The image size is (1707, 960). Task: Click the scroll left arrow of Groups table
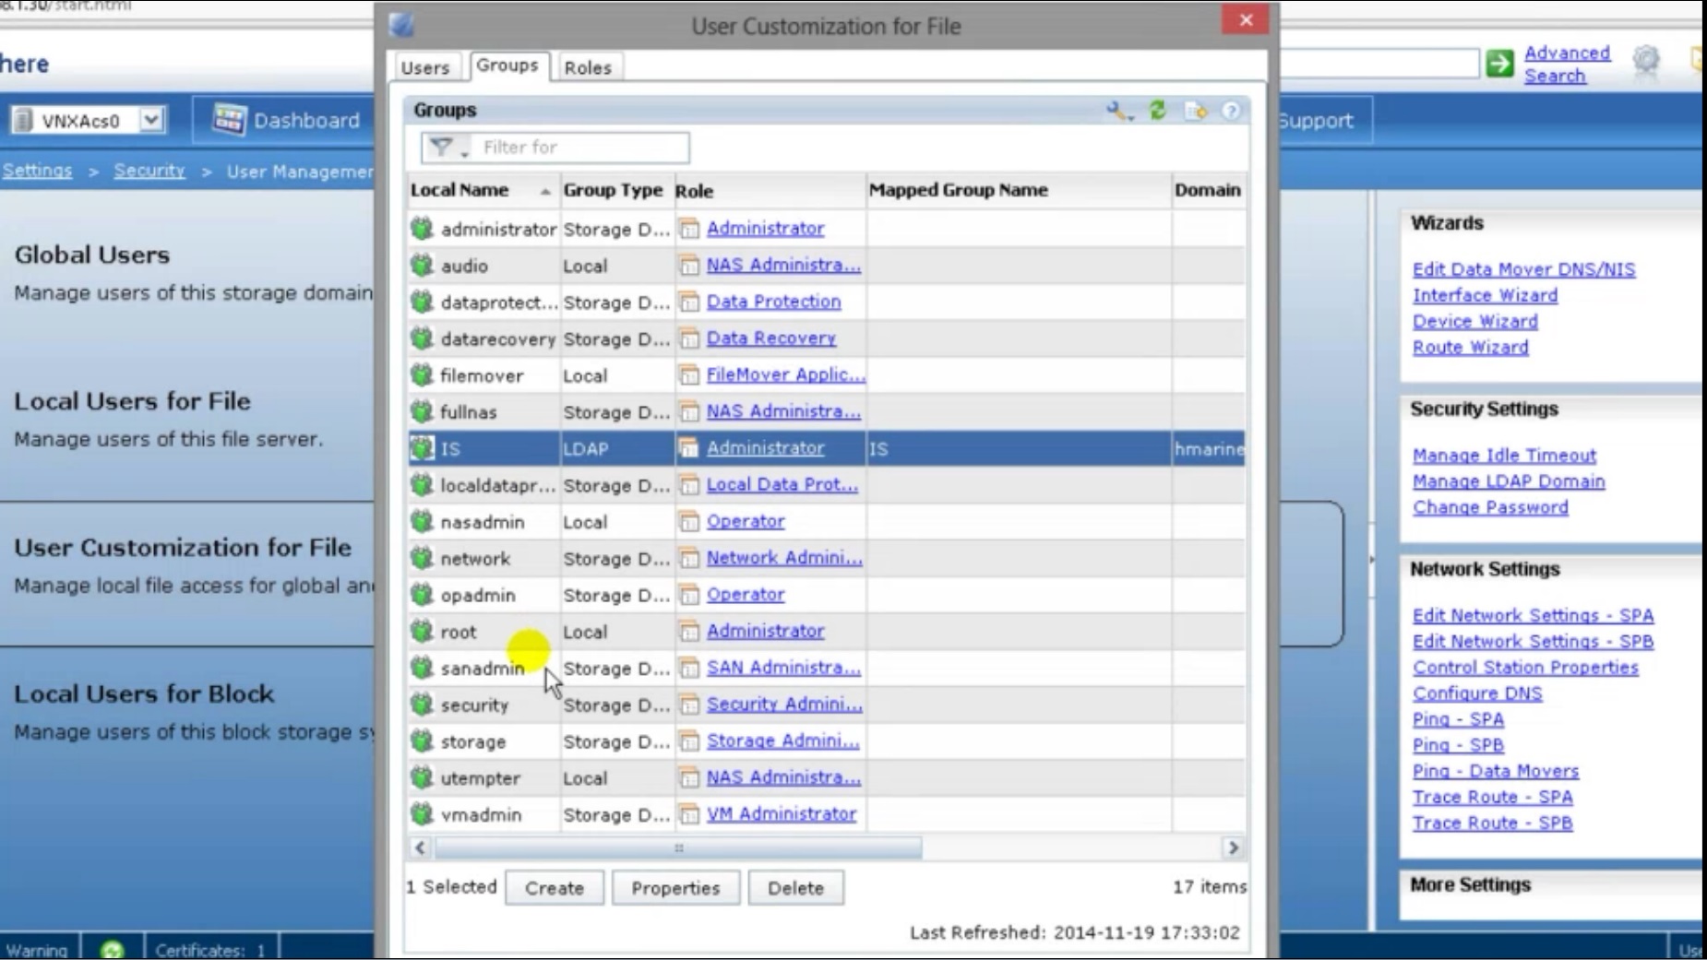(421, 847)
